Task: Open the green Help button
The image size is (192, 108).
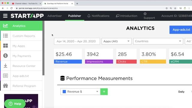Action: click(x=15, y=104)
